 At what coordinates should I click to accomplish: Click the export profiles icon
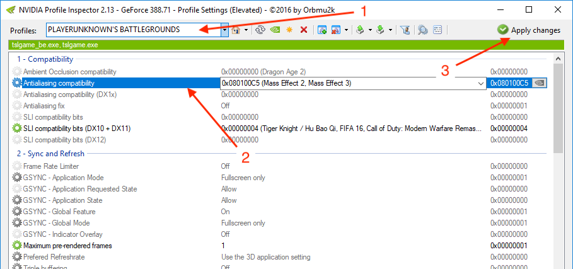[361, 30]
